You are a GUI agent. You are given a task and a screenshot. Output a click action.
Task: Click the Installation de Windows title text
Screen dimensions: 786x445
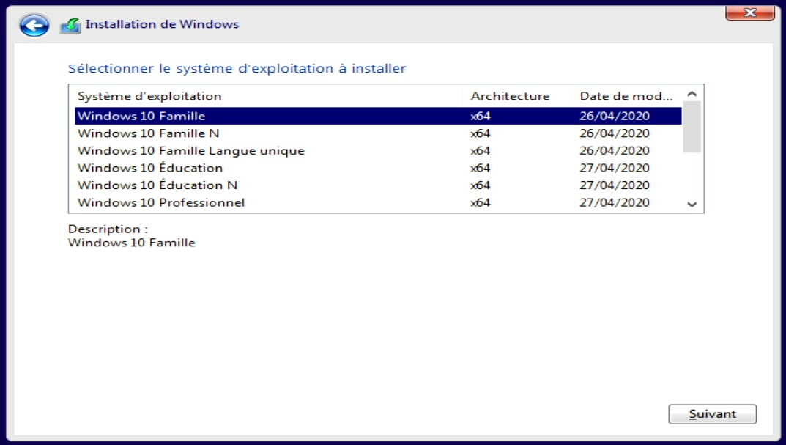162,24
